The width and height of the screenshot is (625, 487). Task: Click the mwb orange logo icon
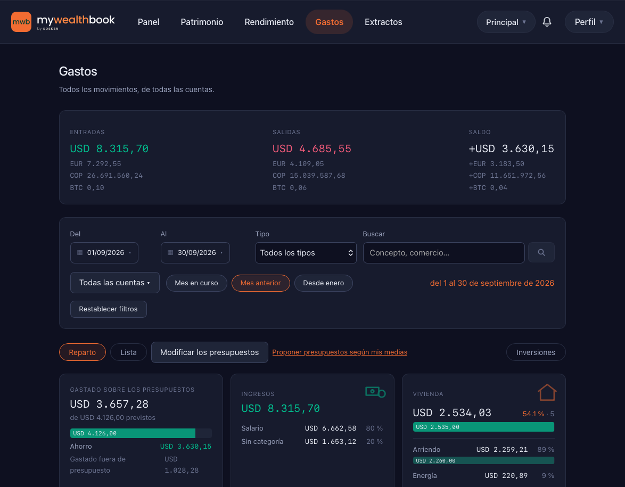[21, 22]
